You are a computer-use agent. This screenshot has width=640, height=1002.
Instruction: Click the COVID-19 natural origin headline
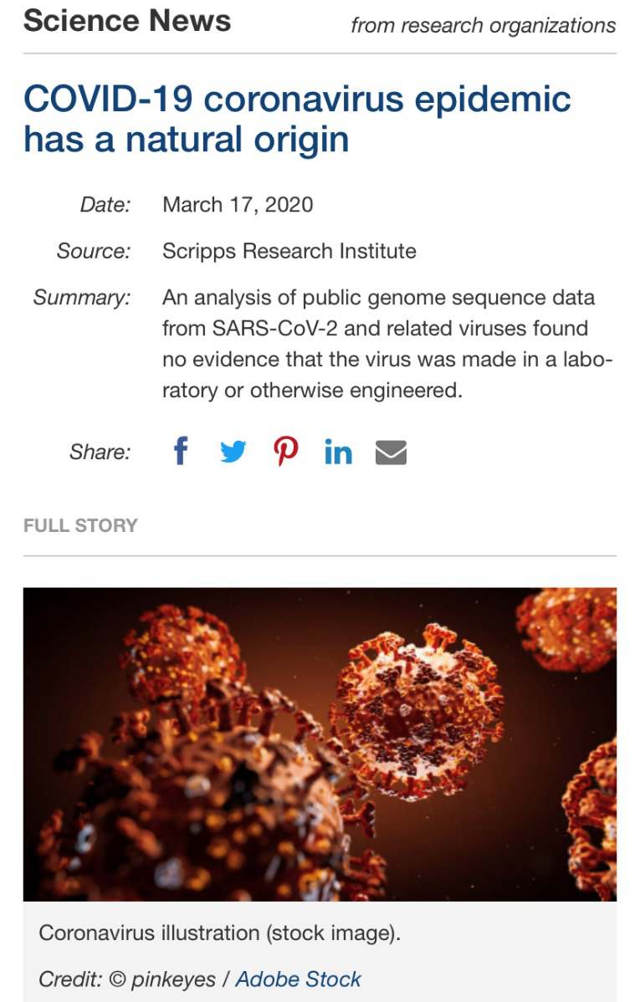pyautogui.click(x=297, y=119)
